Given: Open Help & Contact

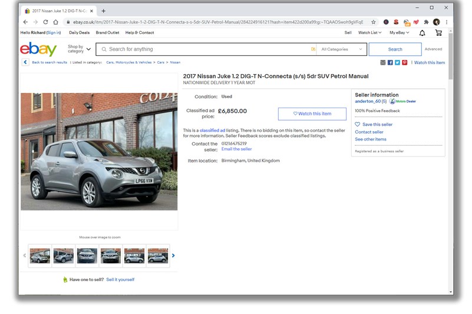Looking at the screenshot, I should [x=140, y=33].
